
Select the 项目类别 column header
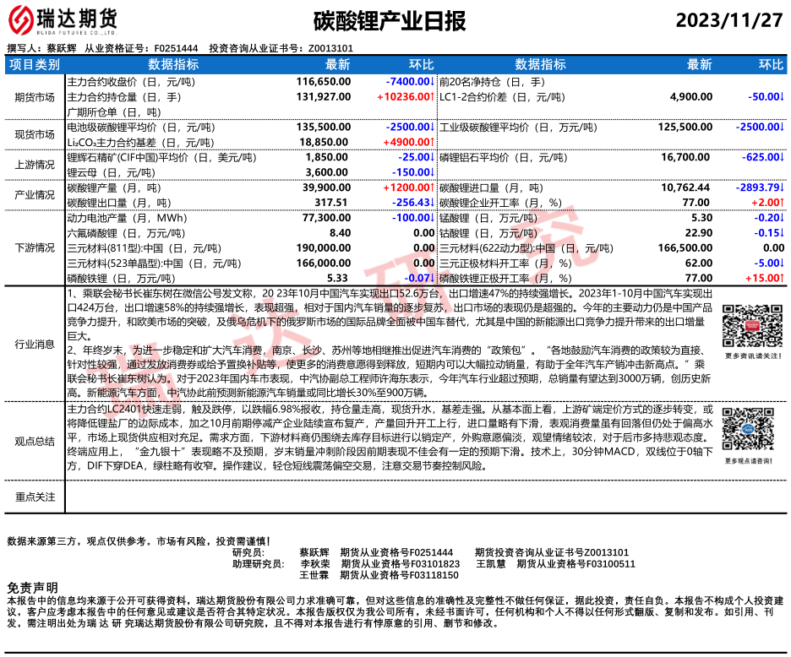point(35,64)
